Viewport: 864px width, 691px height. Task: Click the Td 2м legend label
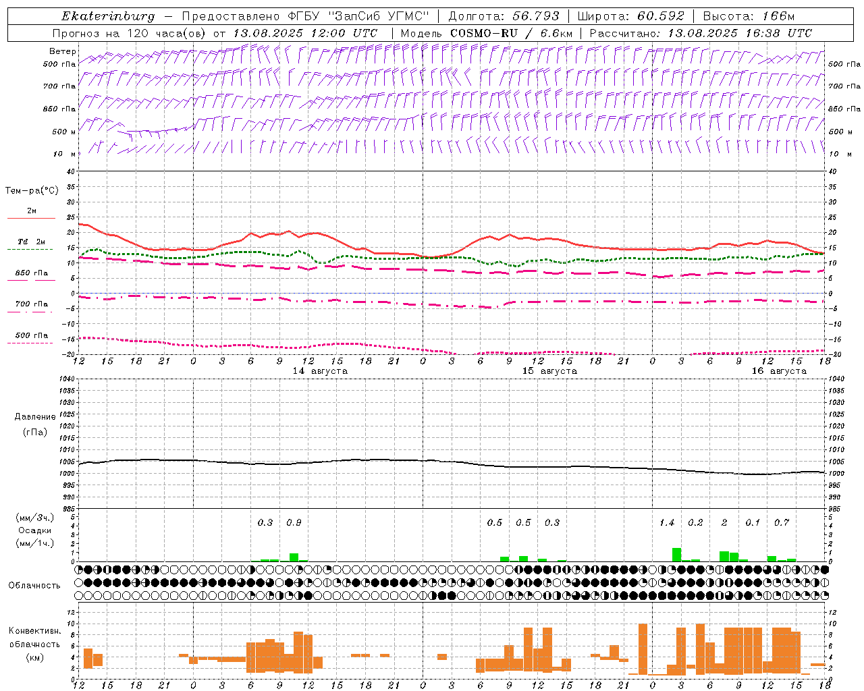click(31, 242)
